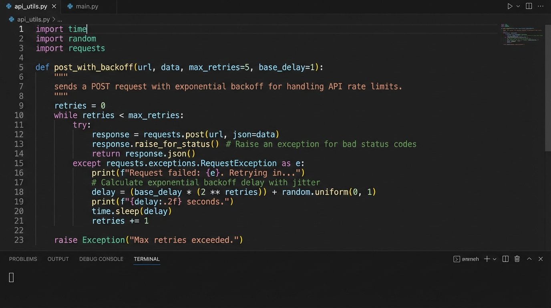The height and width of the screenshot is (308, 551).
Task: Open the editor's more actions menu
Action: pyautogui.click(x=541, y=6)
